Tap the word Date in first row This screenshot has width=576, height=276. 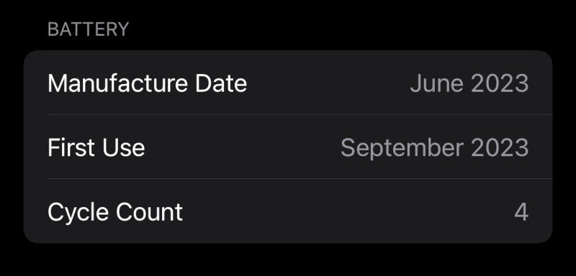point(221,83)
